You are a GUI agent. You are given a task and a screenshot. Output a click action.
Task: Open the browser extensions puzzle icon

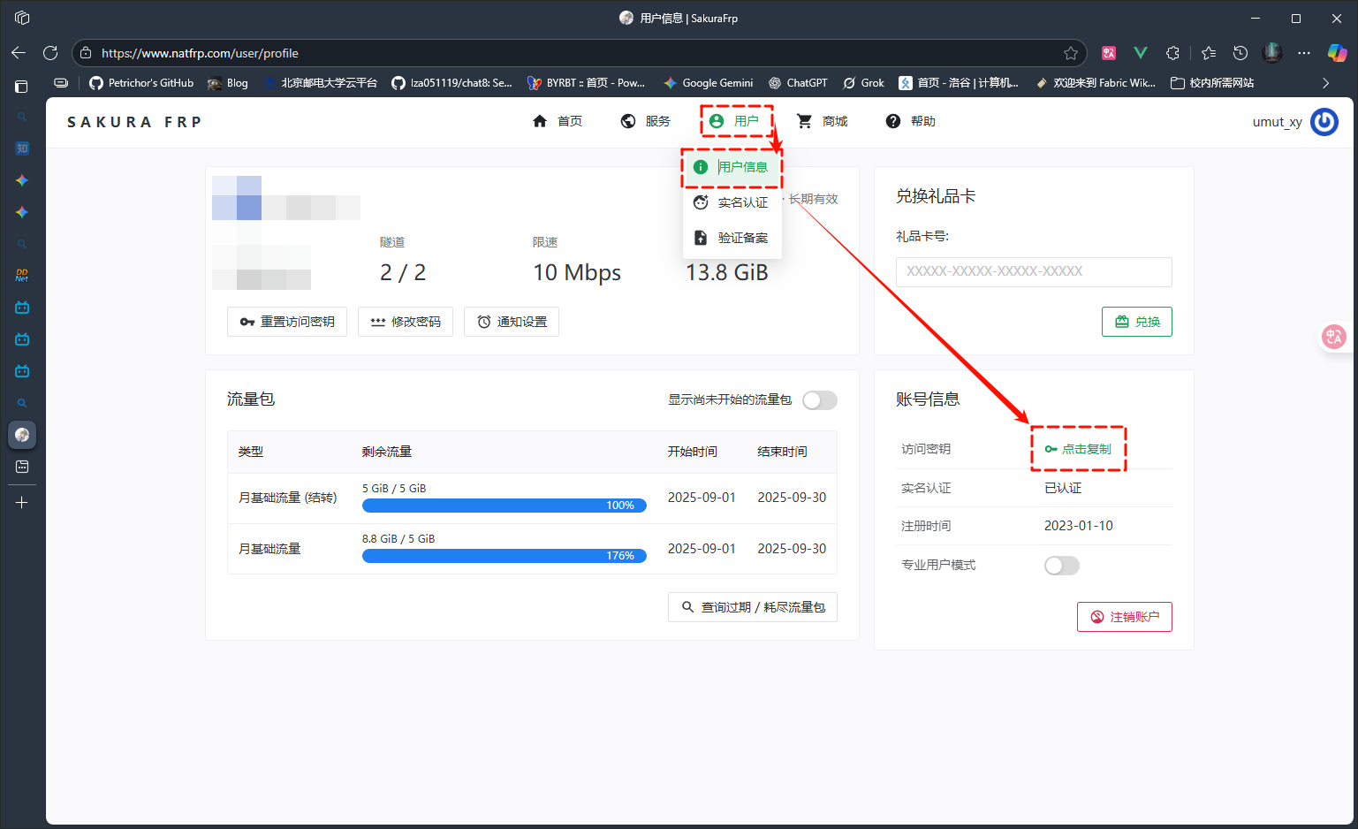[x=1172, y=53]
